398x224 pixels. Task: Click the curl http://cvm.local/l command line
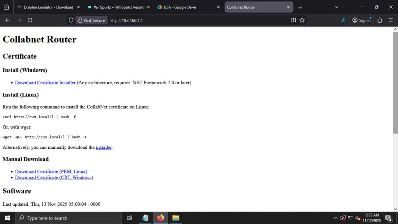[39, 117]
